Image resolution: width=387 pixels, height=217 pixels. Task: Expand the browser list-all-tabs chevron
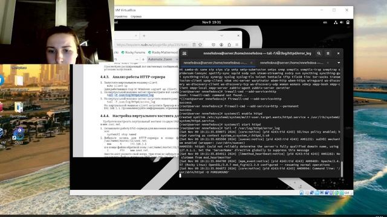tap(222, 36)
